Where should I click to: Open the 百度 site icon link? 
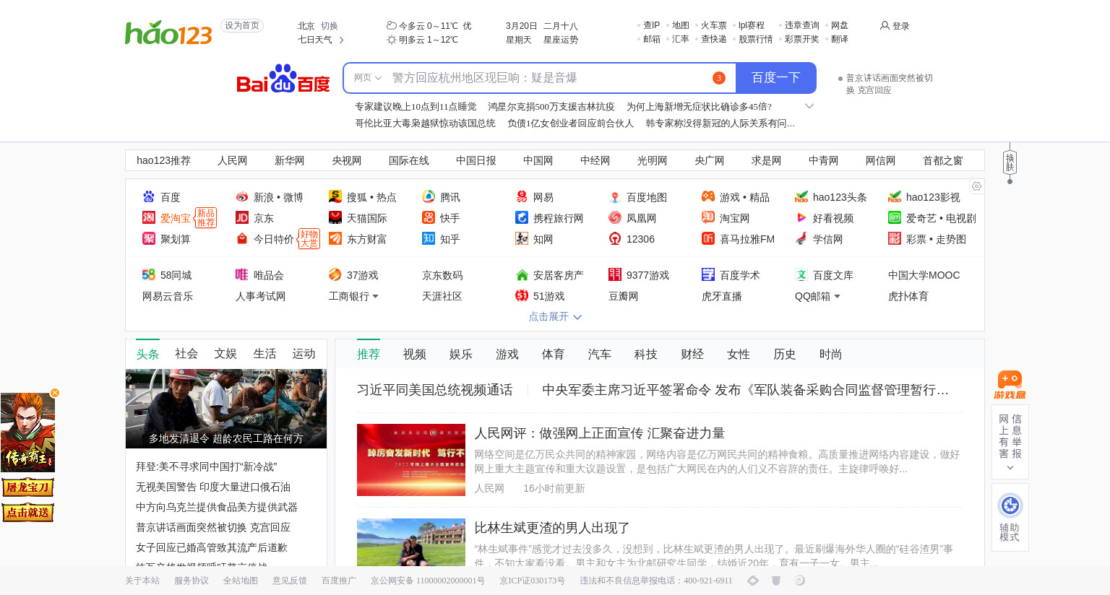tap(149, 197)
